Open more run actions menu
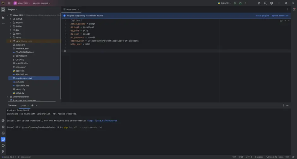Viewport: 297px width, 159px height. click(x=246, y=3)
